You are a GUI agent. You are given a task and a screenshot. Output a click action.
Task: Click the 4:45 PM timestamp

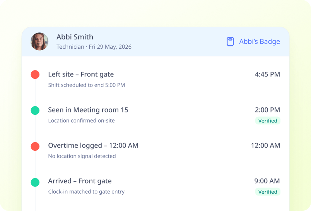(267, 74)
